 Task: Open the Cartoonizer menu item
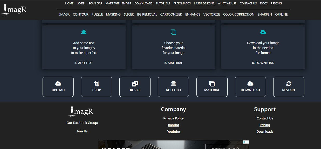click(171, 15)
